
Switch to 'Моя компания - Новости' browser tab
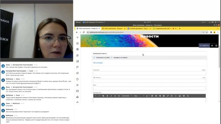coord(88,28)
